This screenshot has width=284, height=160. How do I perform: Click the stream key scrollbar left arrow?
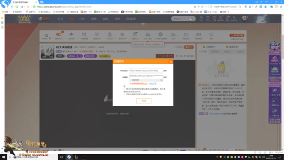(131, 80)
